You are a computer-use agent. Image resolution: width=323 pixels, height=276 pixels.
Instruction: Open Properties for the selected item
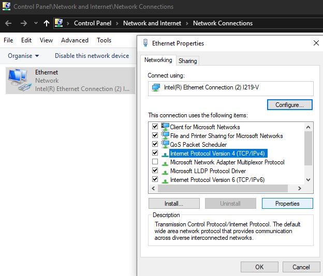(287, 204)
